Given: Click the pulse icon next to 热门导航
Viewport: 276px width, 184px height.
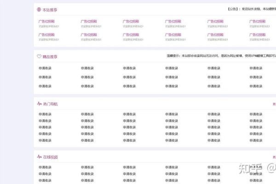Looking at the screenshot, I should pyautogui.click(x=39, y=103).
